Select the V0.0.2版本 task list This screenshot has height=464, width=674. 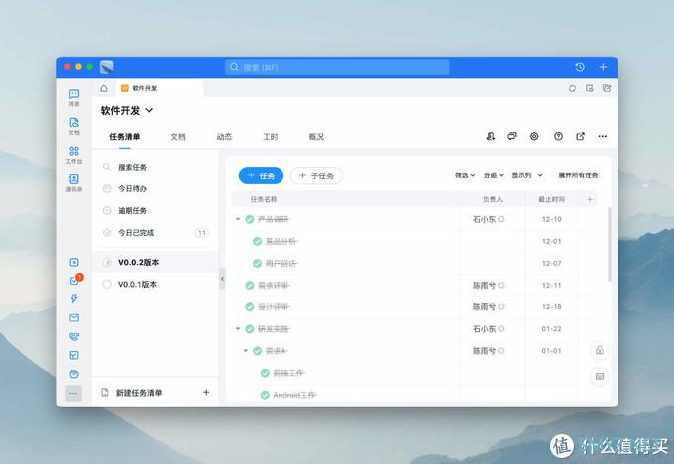156,262
